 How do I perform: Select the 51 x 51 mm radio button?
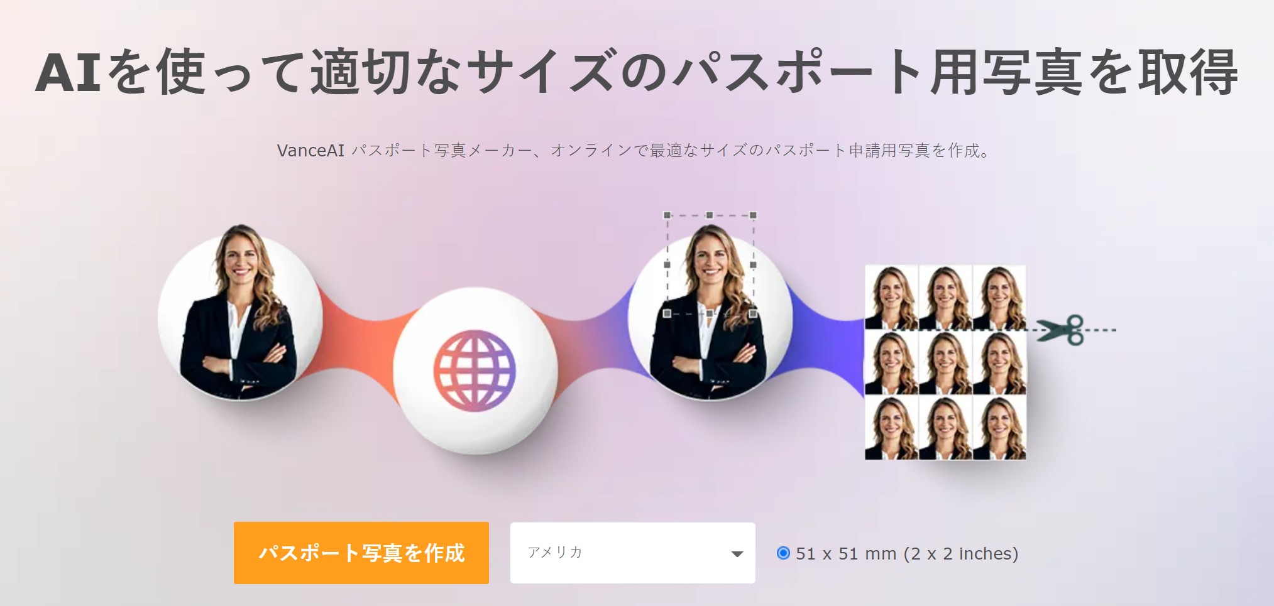pos(783,553)
